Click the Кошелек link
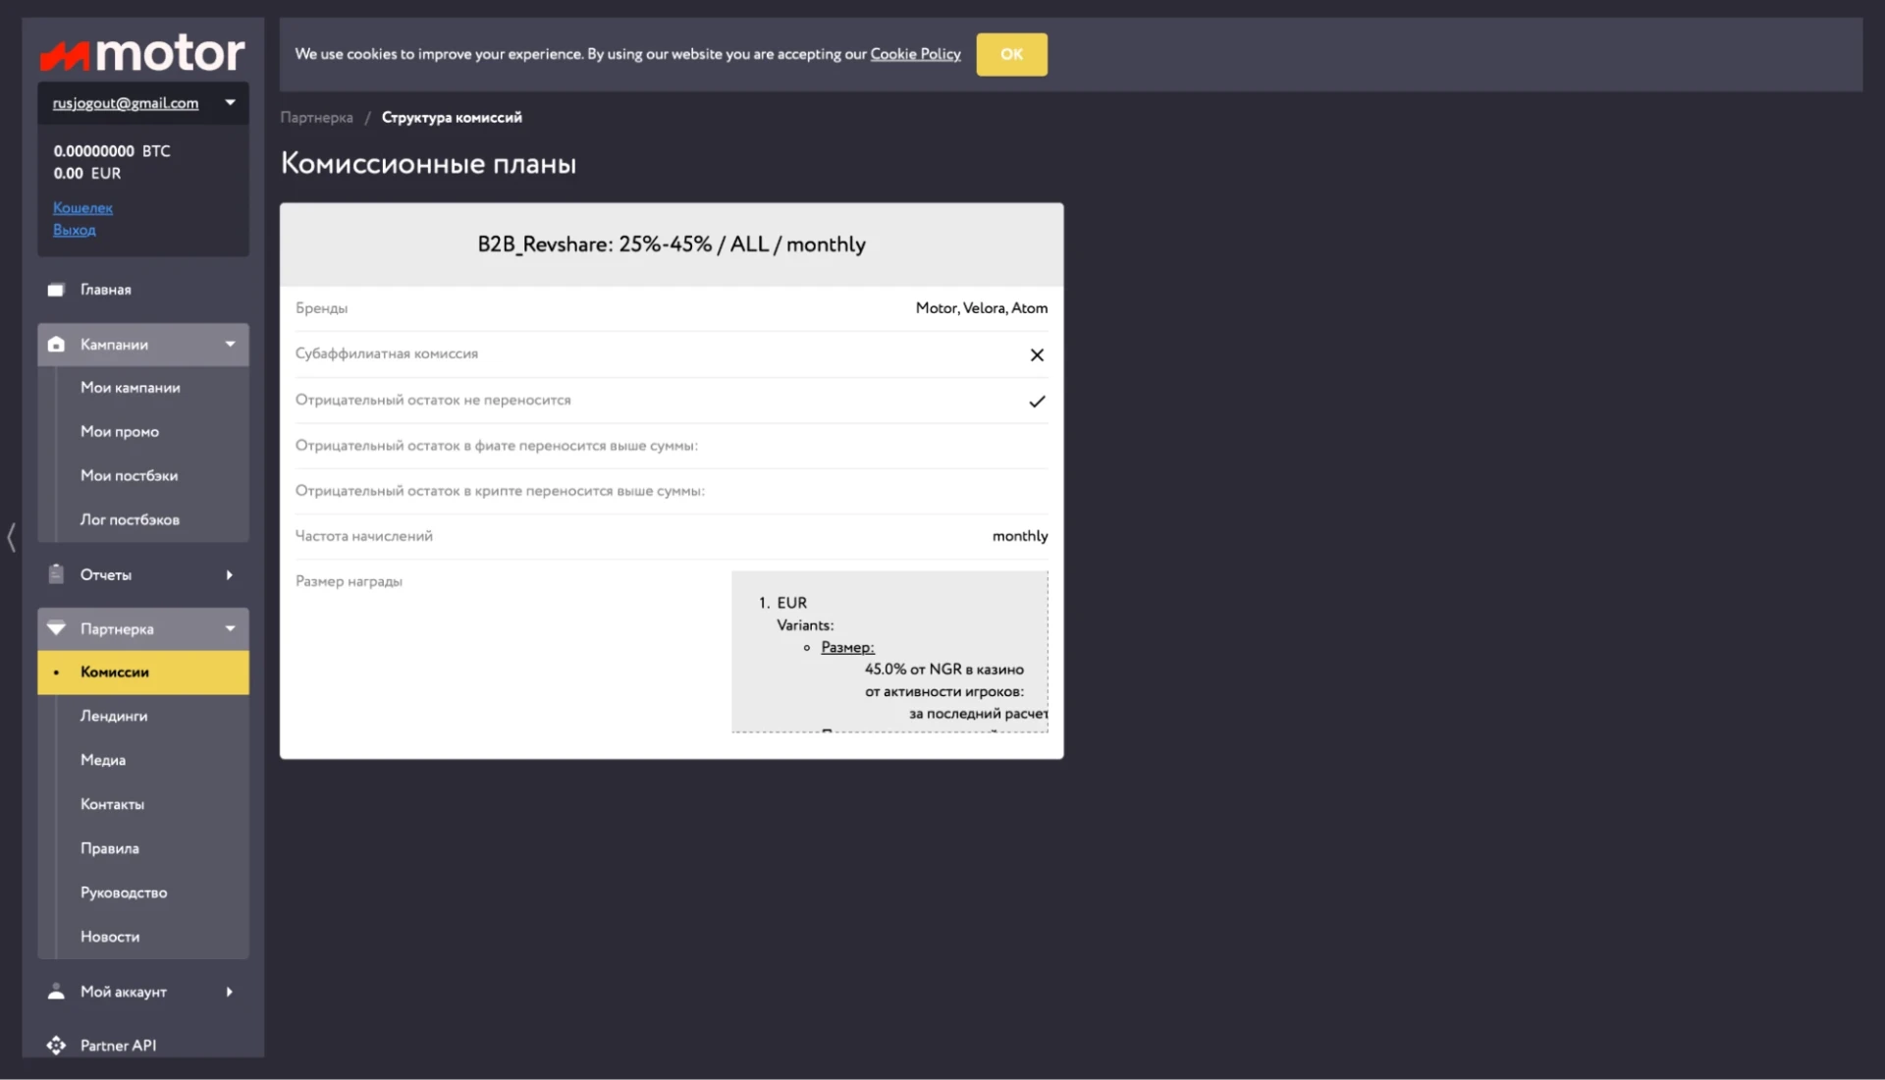The height and width of the screenshot is (1080, 1885). (x=82, y=208)
